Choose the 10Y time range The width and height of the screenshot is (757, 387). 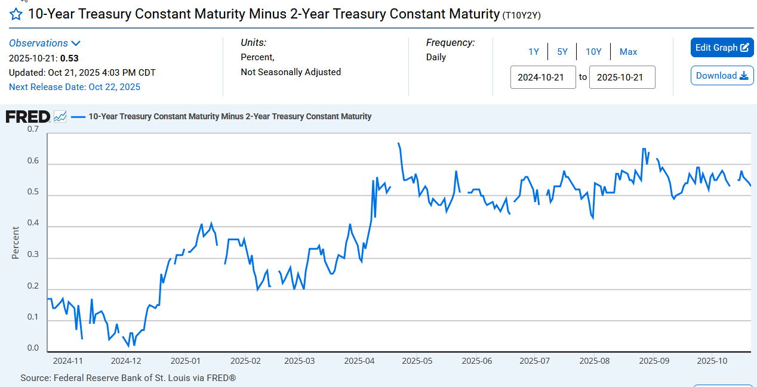point(593,52)
